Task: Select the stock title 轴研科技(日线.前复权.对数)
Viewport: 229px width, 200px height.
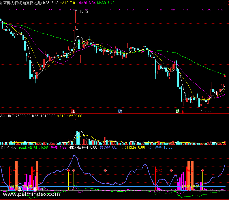Action: pyautogui.click(x=21, y=3)
